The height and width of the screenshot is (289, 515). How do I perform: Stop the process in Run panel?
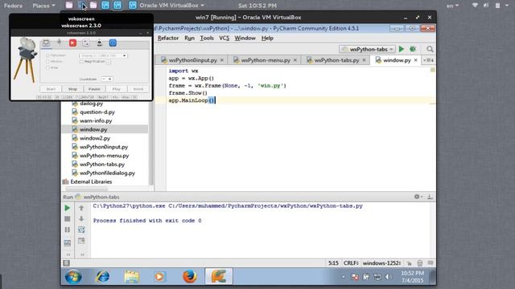pyautogui.click(x=68, y=219)
